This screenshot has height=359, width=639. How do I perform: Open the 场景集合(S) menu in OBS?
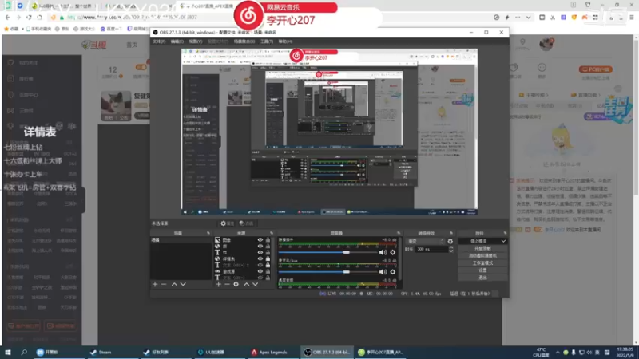[x=244, y=41]
